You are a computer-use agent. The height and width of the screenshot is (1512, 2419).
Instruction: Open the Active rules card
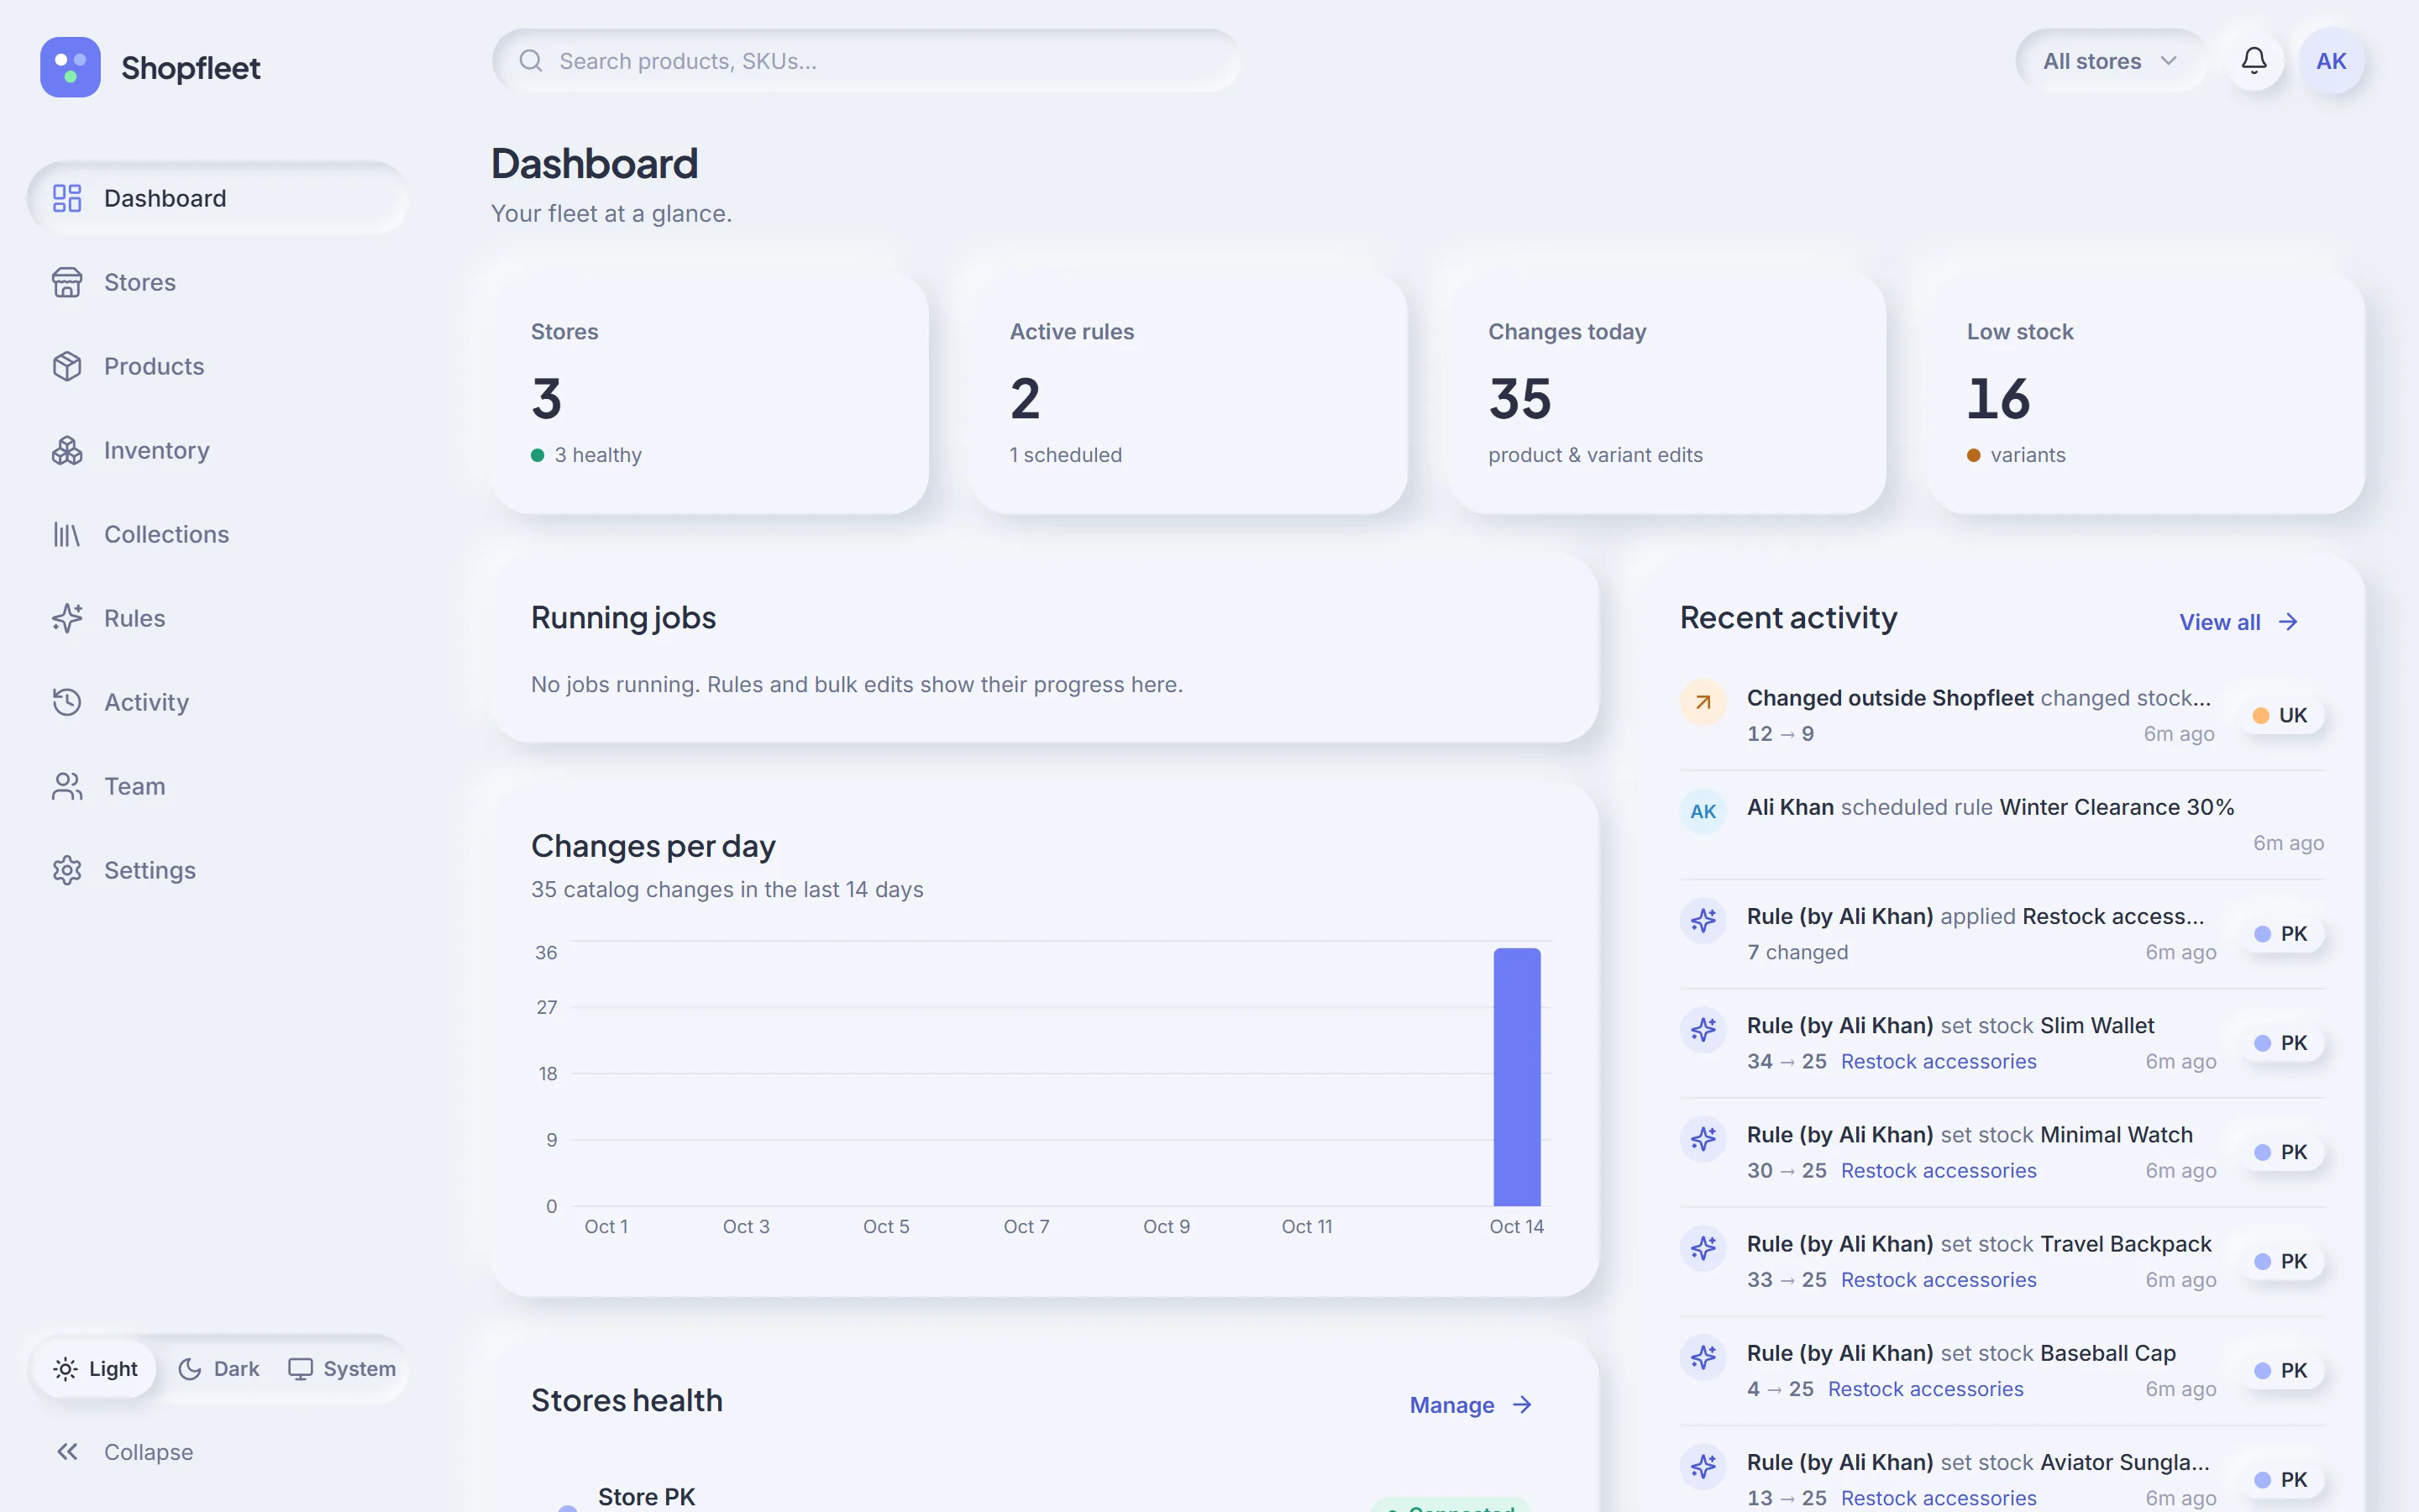point(1188,392)
